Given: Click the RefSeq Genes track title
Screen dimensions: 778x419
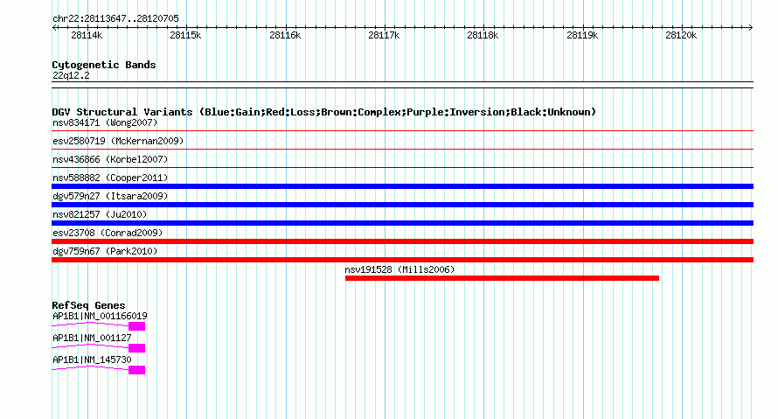Looking at the screenshot, I should [x=88, y=305].
